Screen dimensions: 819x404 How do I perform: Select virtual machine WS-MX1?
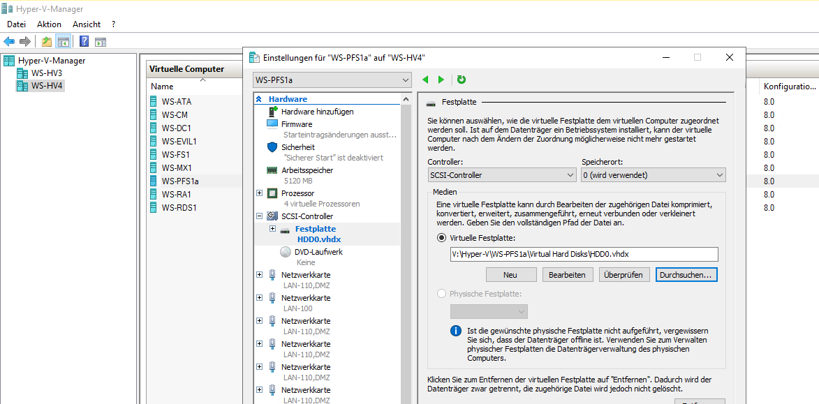177,168
